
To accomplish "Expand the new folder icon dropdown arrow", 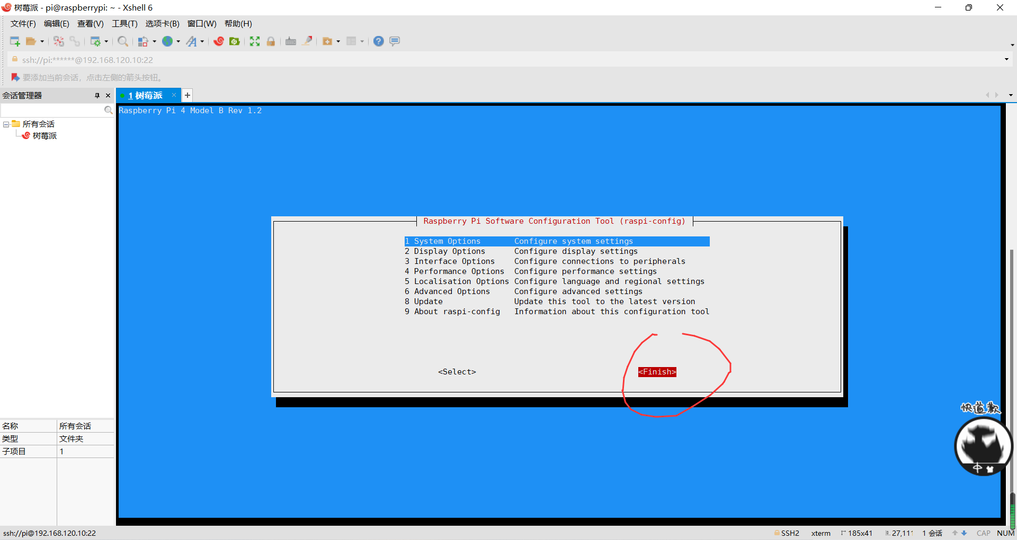I will click(x=338, y=41).
